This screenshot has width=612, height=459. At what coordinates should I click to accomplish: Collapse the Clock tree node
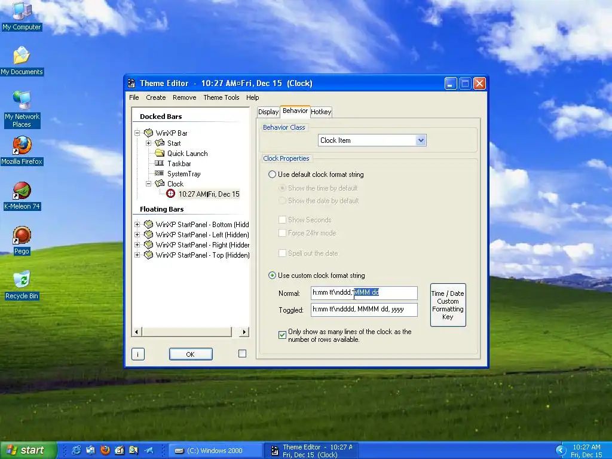[149, 184]
